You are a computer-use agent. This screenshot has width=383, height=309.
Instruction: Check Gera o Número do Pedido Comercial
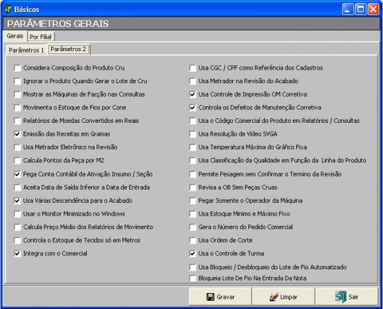[193, 227]
